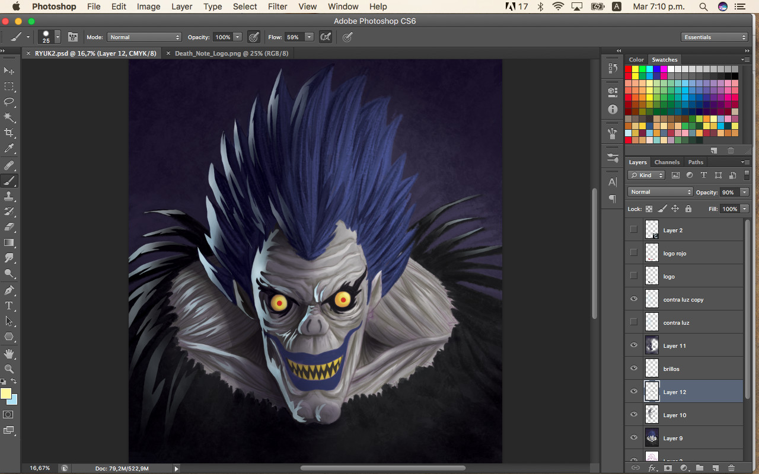Open the brush Mode dropdown
Viewport: 759px width, 474px height.
click(x=144, y=37)
